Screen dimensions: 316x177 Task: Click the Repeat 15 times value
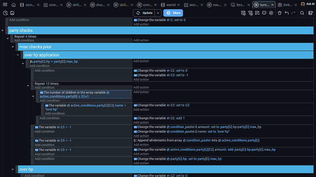[x=48, y=84]
